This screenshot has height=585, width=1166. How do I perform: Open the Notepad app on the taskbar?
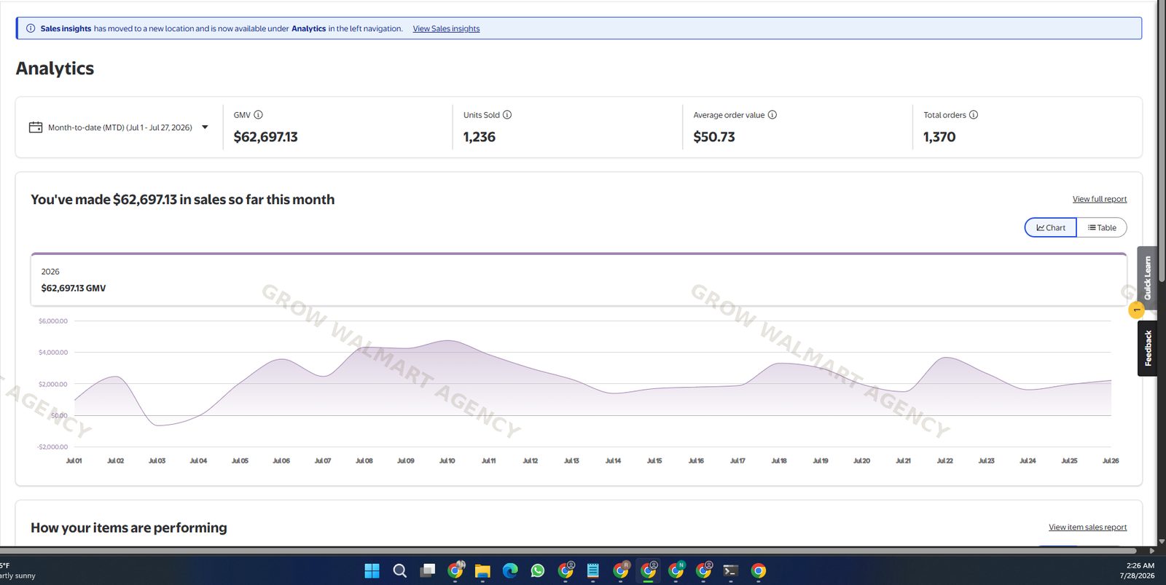[x=593, y=570]
